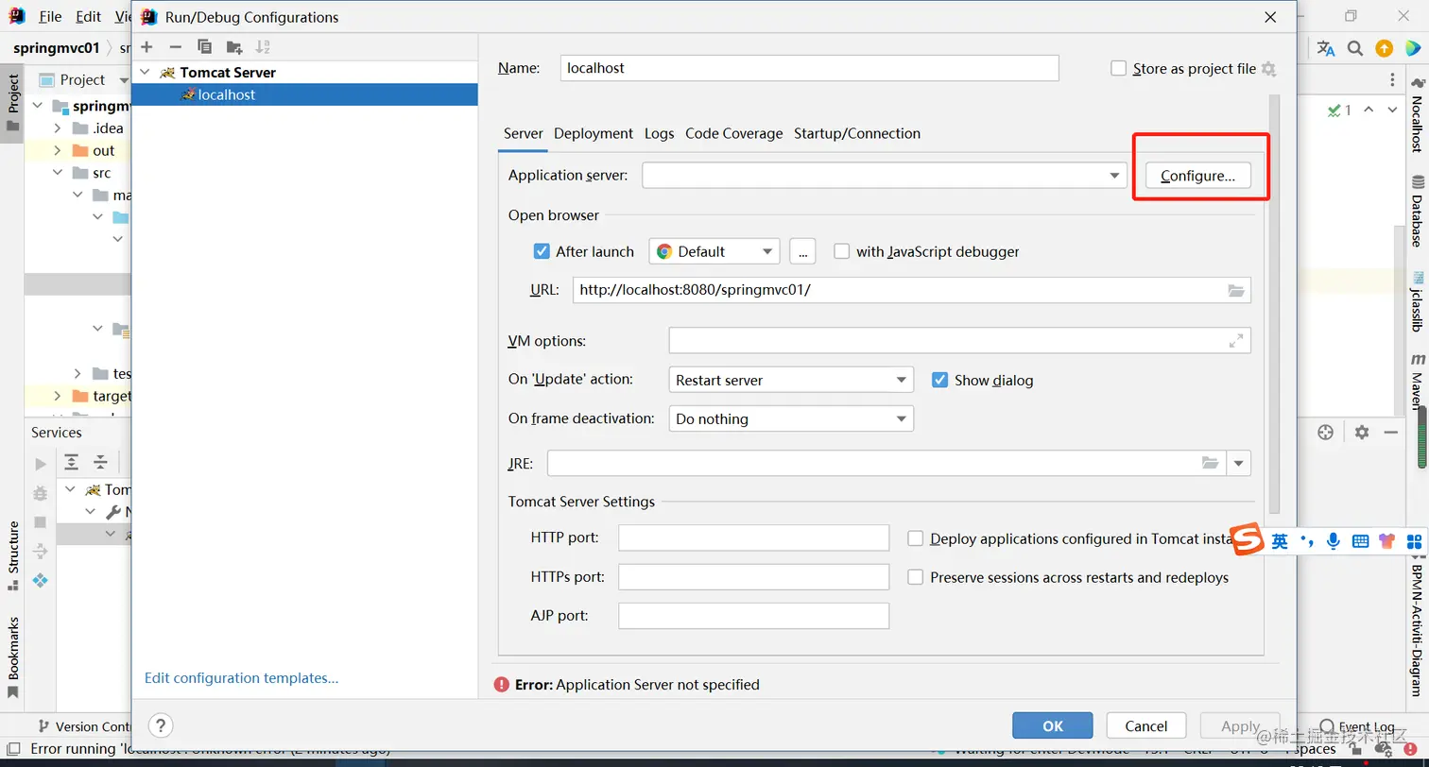The height and width of the screenshot is (767, 1429).
Task: Click Cancel button
Action: pyautogui.click(x=1145, y=725)
